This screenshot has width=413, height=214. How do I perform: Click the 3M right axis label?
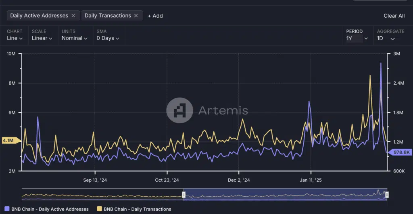tap(397, 54)
